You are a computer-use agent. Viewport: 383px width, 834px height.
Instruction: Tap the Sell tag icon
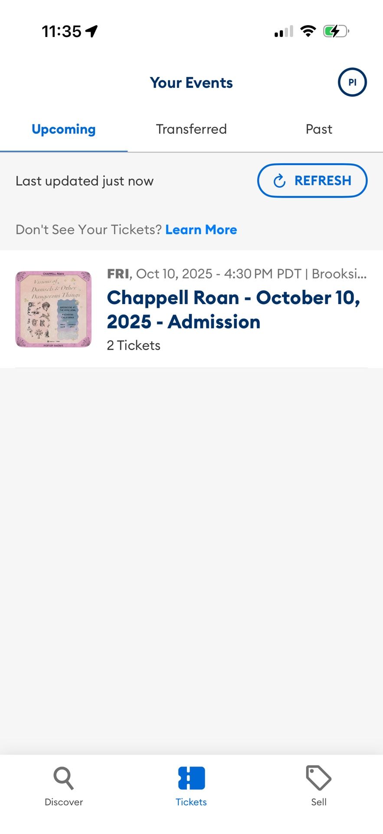click(318, 778)
